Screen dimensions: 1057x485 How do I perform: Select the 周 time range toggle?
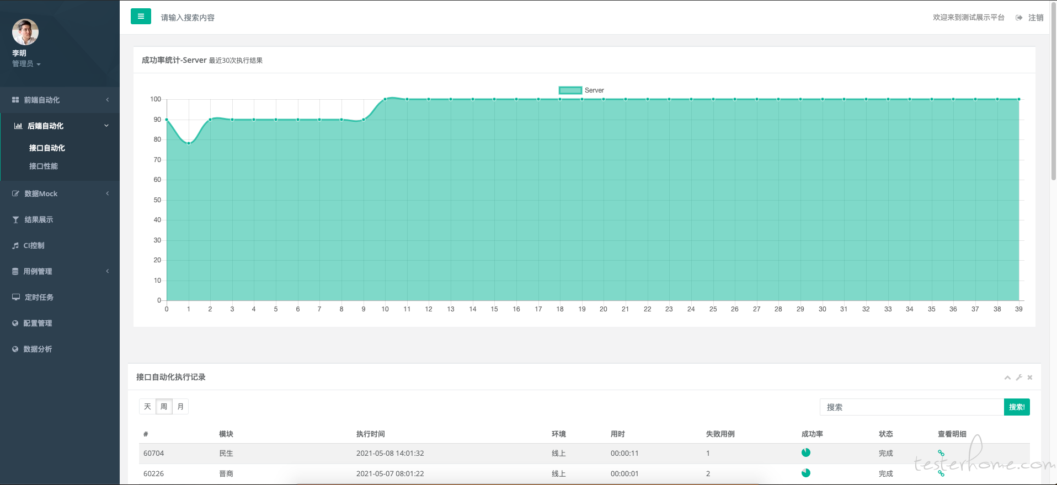point(164,407)
